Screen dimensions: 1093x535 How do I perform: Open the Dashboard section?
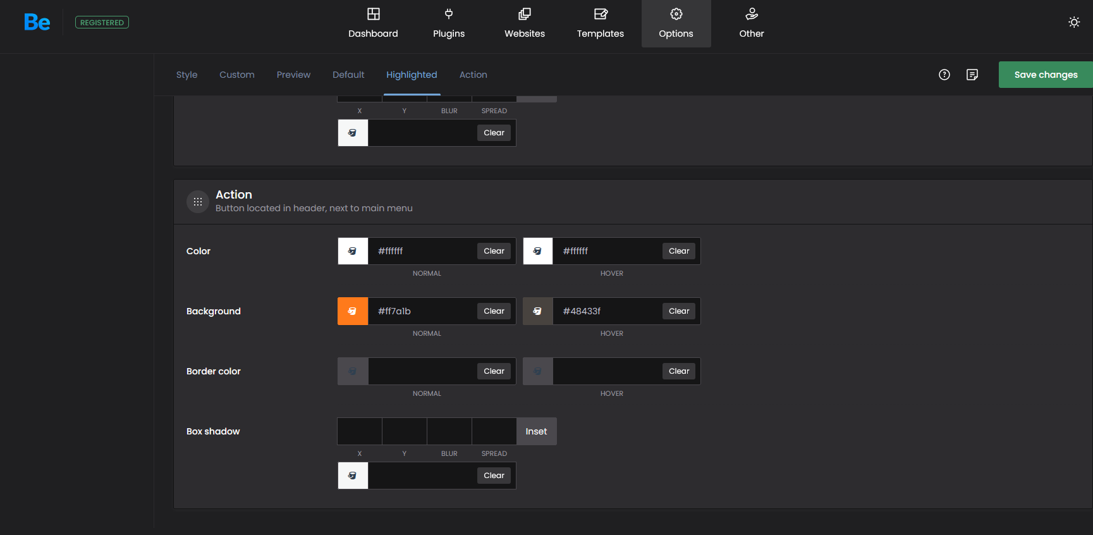coord(373,23)
